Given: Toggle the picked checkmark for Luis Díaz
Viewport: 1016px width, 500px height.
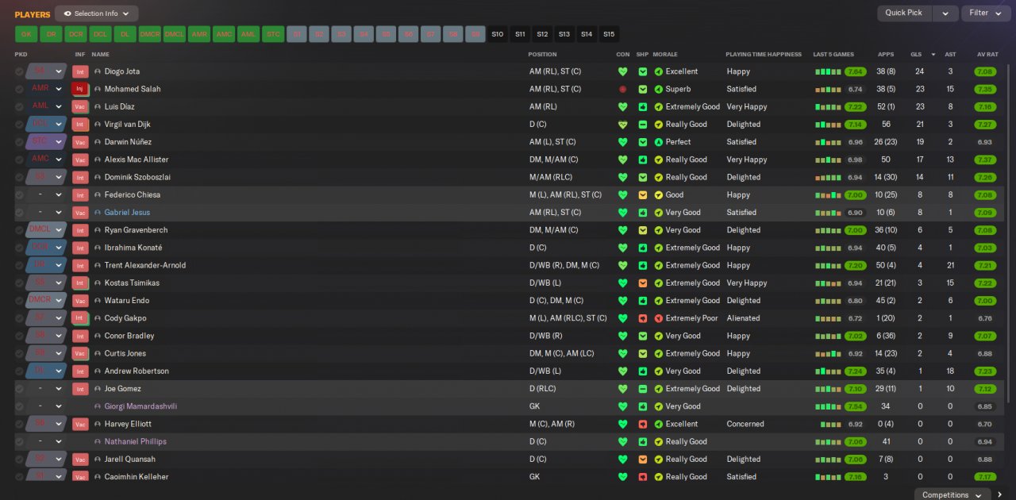Looking at the screenshot, I should coord(19,106).
